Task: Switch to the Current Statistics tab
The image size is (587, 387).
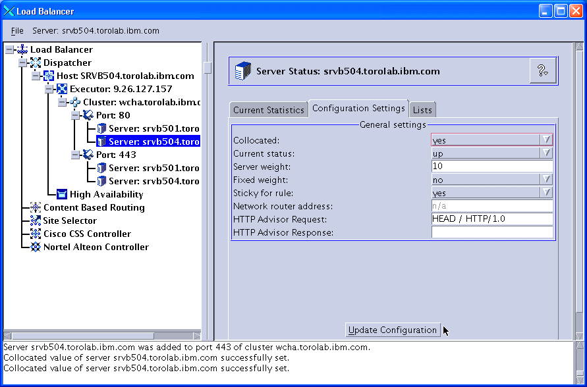Action: (x=268, y=110)
